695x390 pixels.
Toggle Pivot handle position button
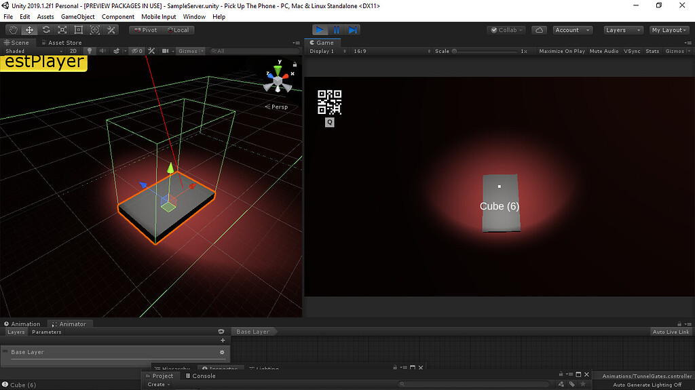click(x=145, y=30)
